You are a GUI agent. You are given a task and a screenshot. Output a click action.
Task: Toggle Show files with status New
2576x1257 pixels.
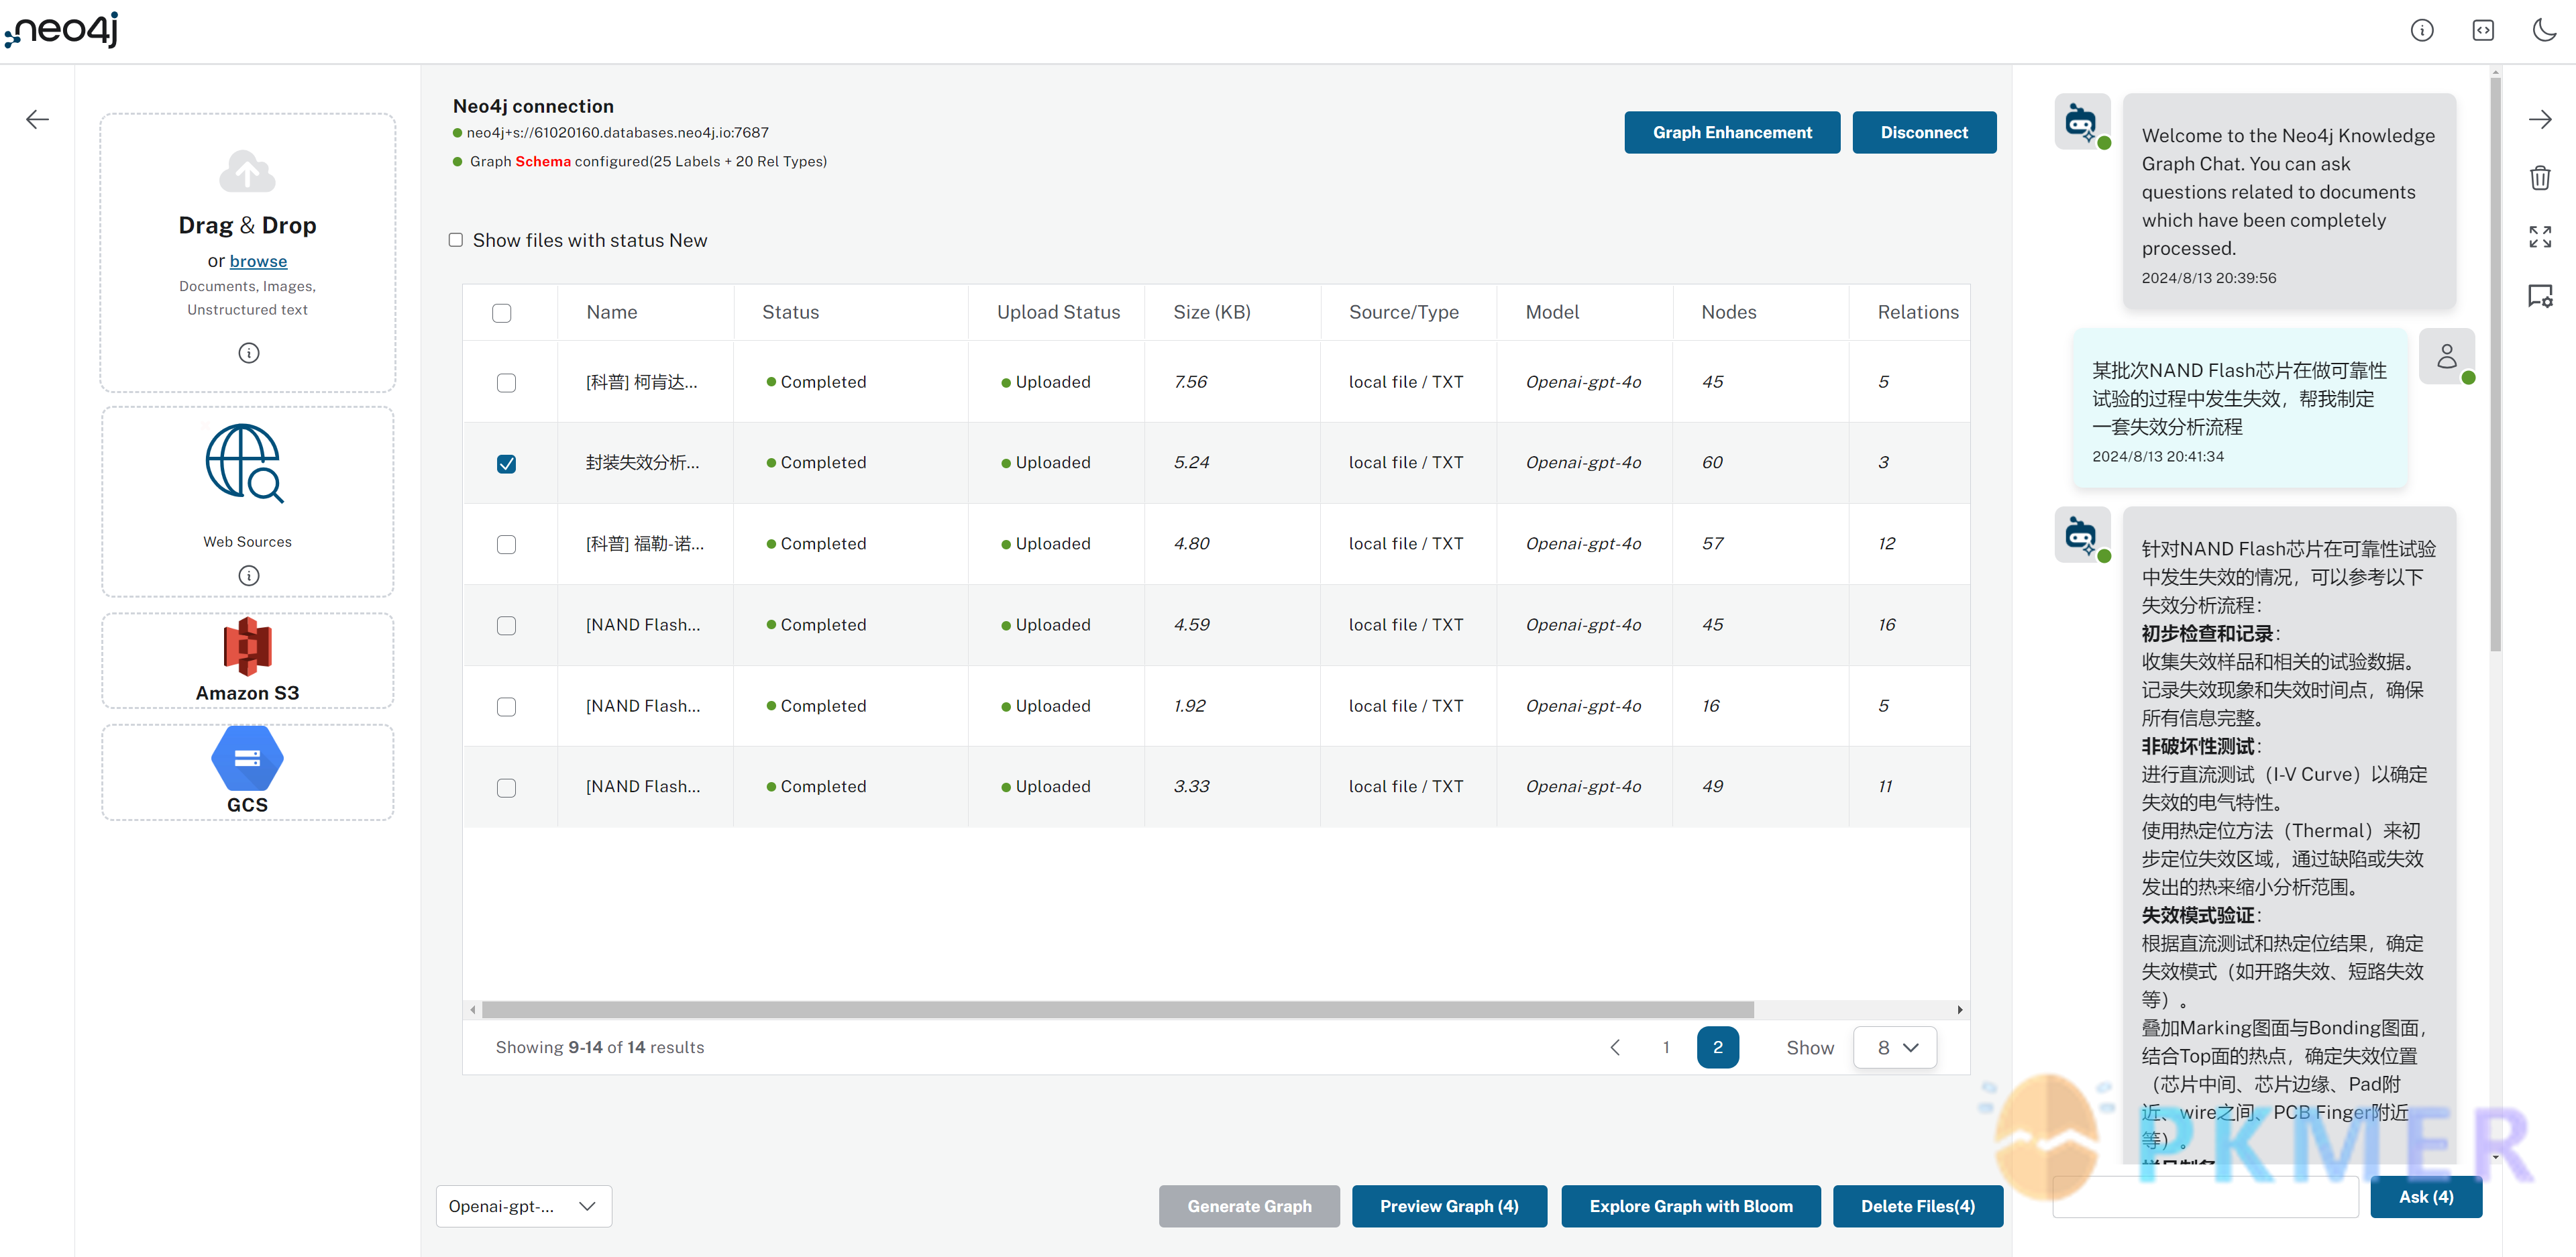coord(455,240)
